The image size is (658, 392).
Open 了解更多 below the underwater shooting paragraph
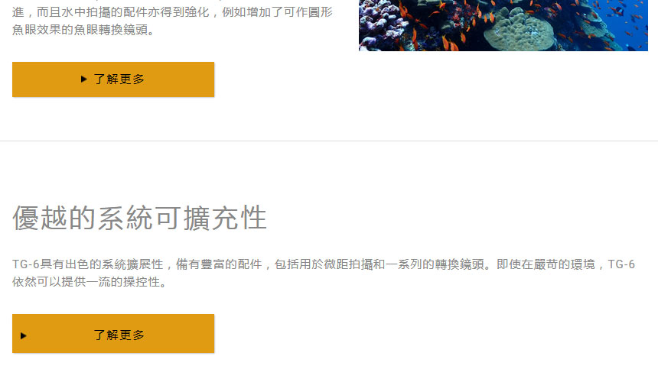(x=113, y=79)
